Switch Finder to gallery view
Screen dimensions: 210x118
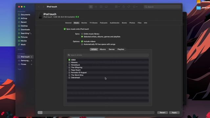coord(106,7)
